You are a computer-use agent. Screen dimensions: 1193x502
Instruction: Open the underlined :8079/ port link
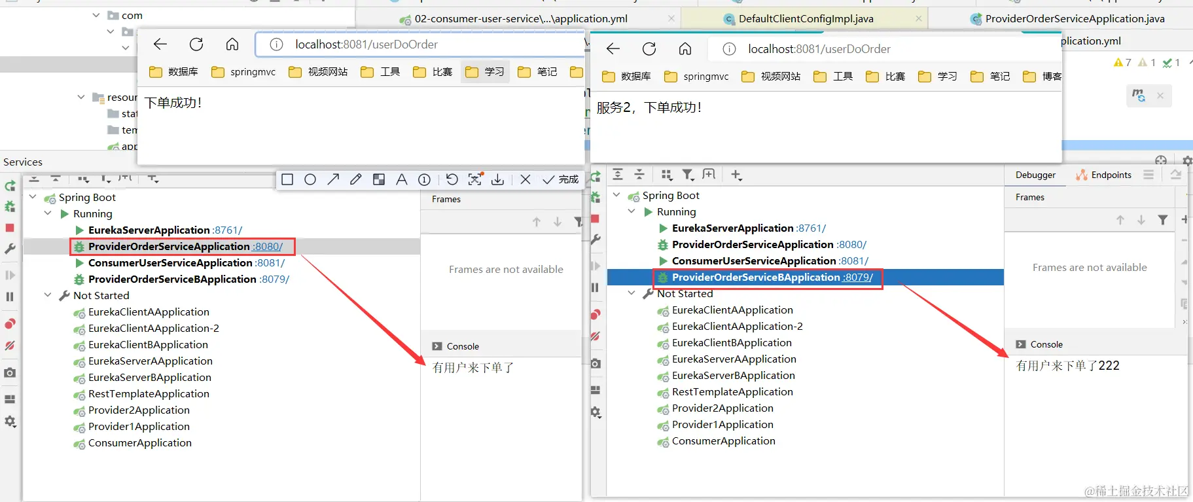click(857, 278)
